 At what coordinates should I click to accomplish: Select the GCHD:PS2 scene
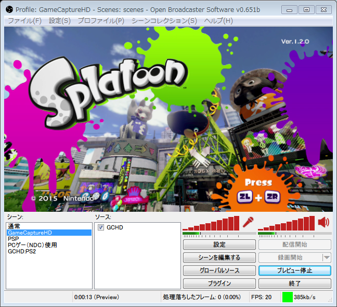click(49, 251)
